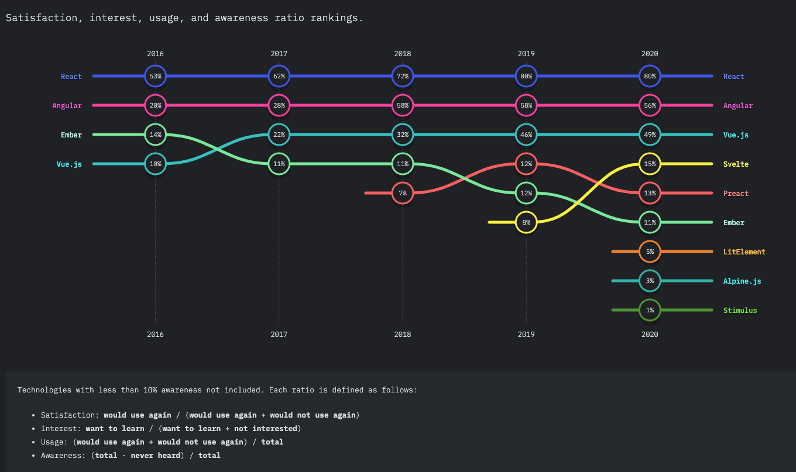Select Vue.js 10% node in 2016
Screen dimensions: 796x472
[156, 164]
